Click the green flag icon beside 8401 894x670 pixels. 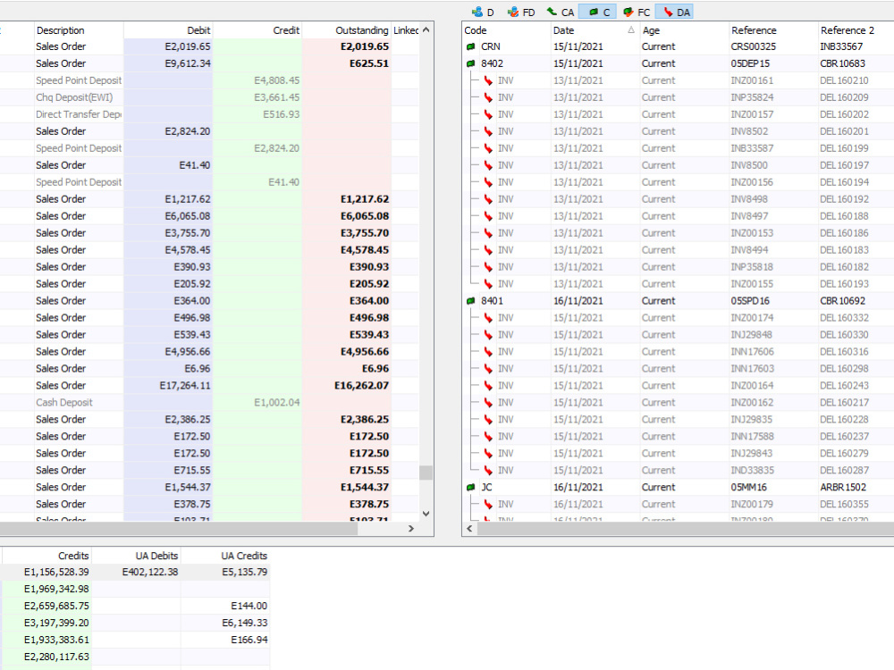tap(470, 301)
